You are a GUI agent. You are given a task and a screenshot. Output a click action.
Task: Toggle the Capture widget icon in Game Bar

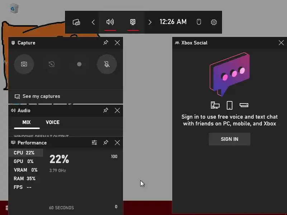click(133, 22)
